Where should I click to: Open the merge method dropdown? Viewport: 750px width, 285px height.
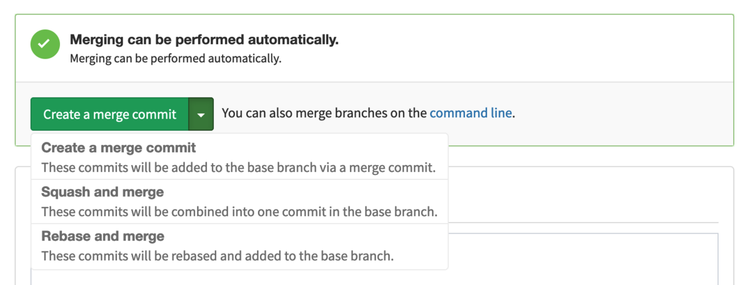click(x=201, y=114)
